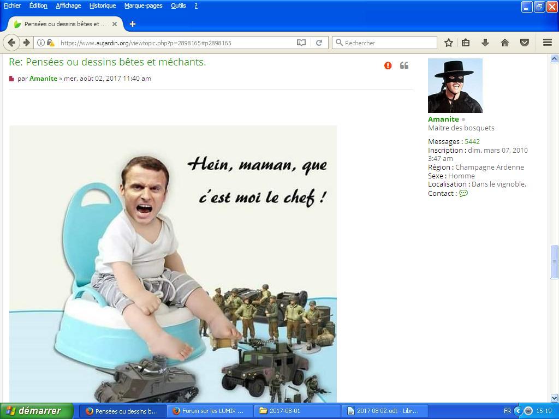559x419 pixels.
Task: Open the Historique menu
Action: [103, 5]
